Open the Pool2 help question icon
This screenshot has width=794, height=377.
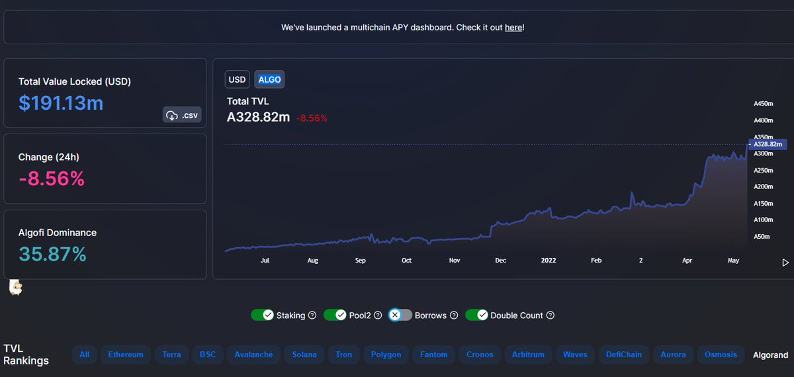click(377, 315)
